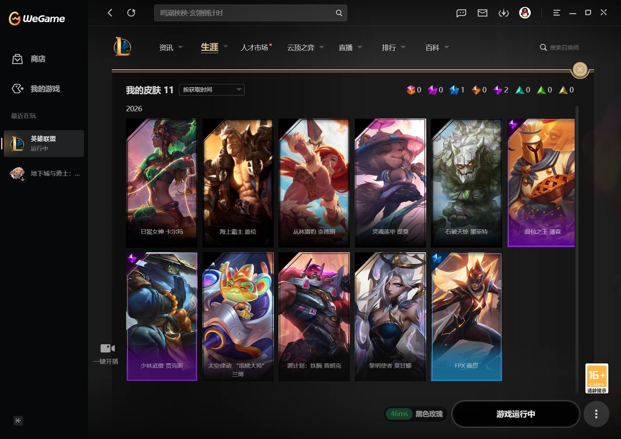
Task: Collapse the sidebar with arrow icon
Action: [18, 421]
